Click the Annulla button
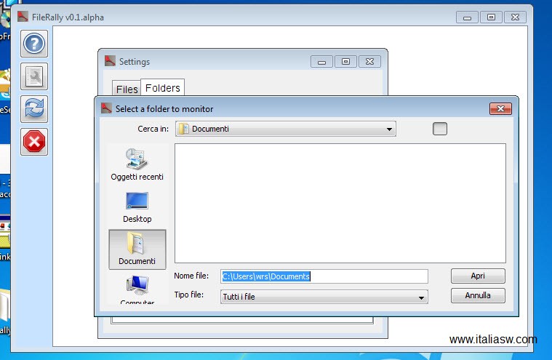The width and height of the screenshot is (552, 360). (x=478, y=295)
